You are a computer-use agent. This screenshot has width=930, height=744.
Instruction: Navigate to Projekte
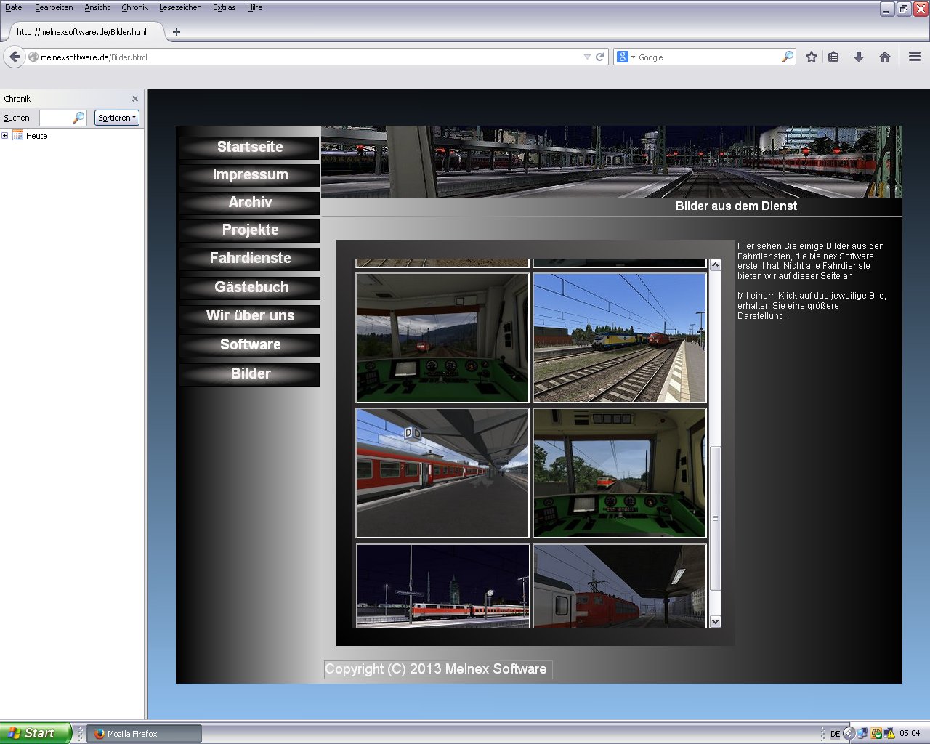coord(249,230)
